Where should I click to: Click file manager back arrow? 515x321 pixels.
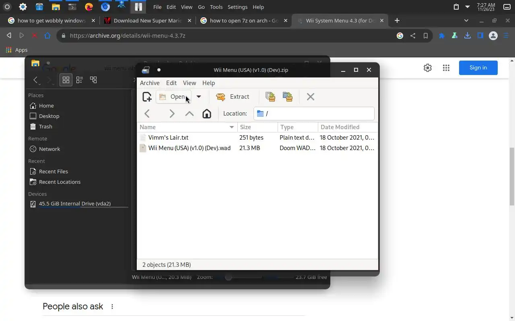click(x=35, y=80)
